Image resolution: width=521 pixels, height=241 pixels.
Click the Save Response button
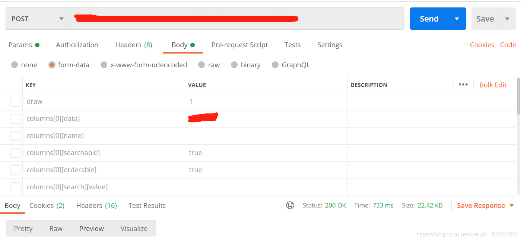point(481,206)
